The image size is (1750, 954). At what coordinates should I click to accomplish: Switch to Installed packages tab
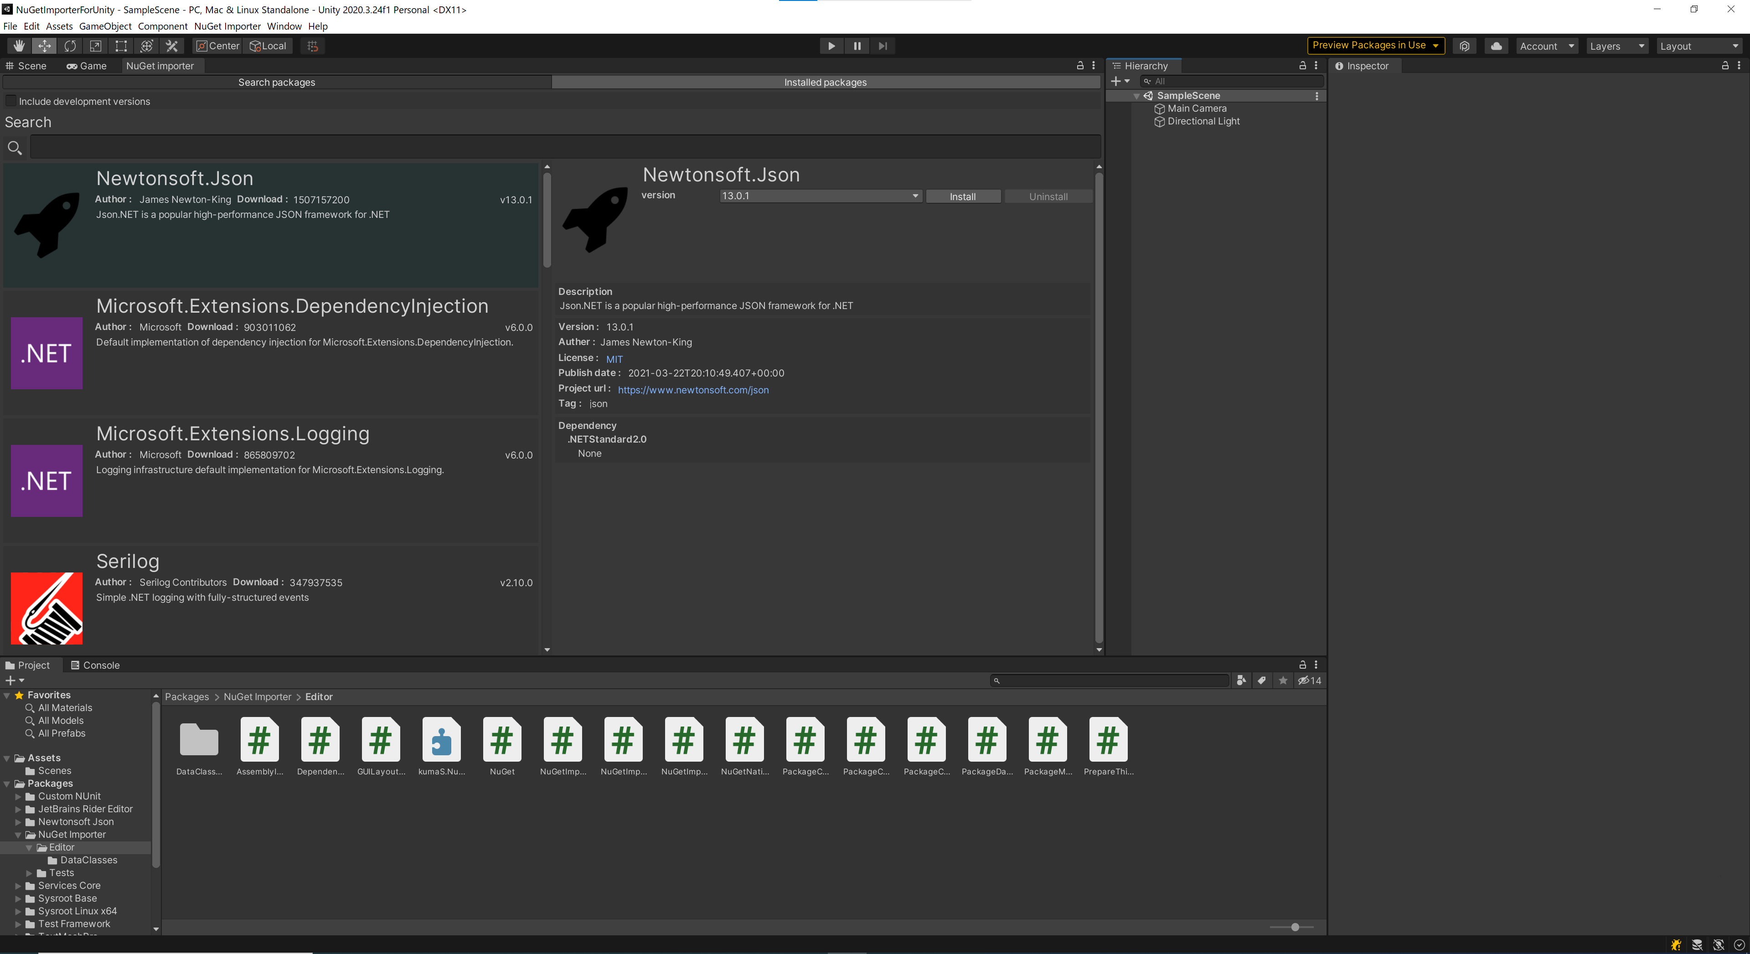(x=825, y=82)
